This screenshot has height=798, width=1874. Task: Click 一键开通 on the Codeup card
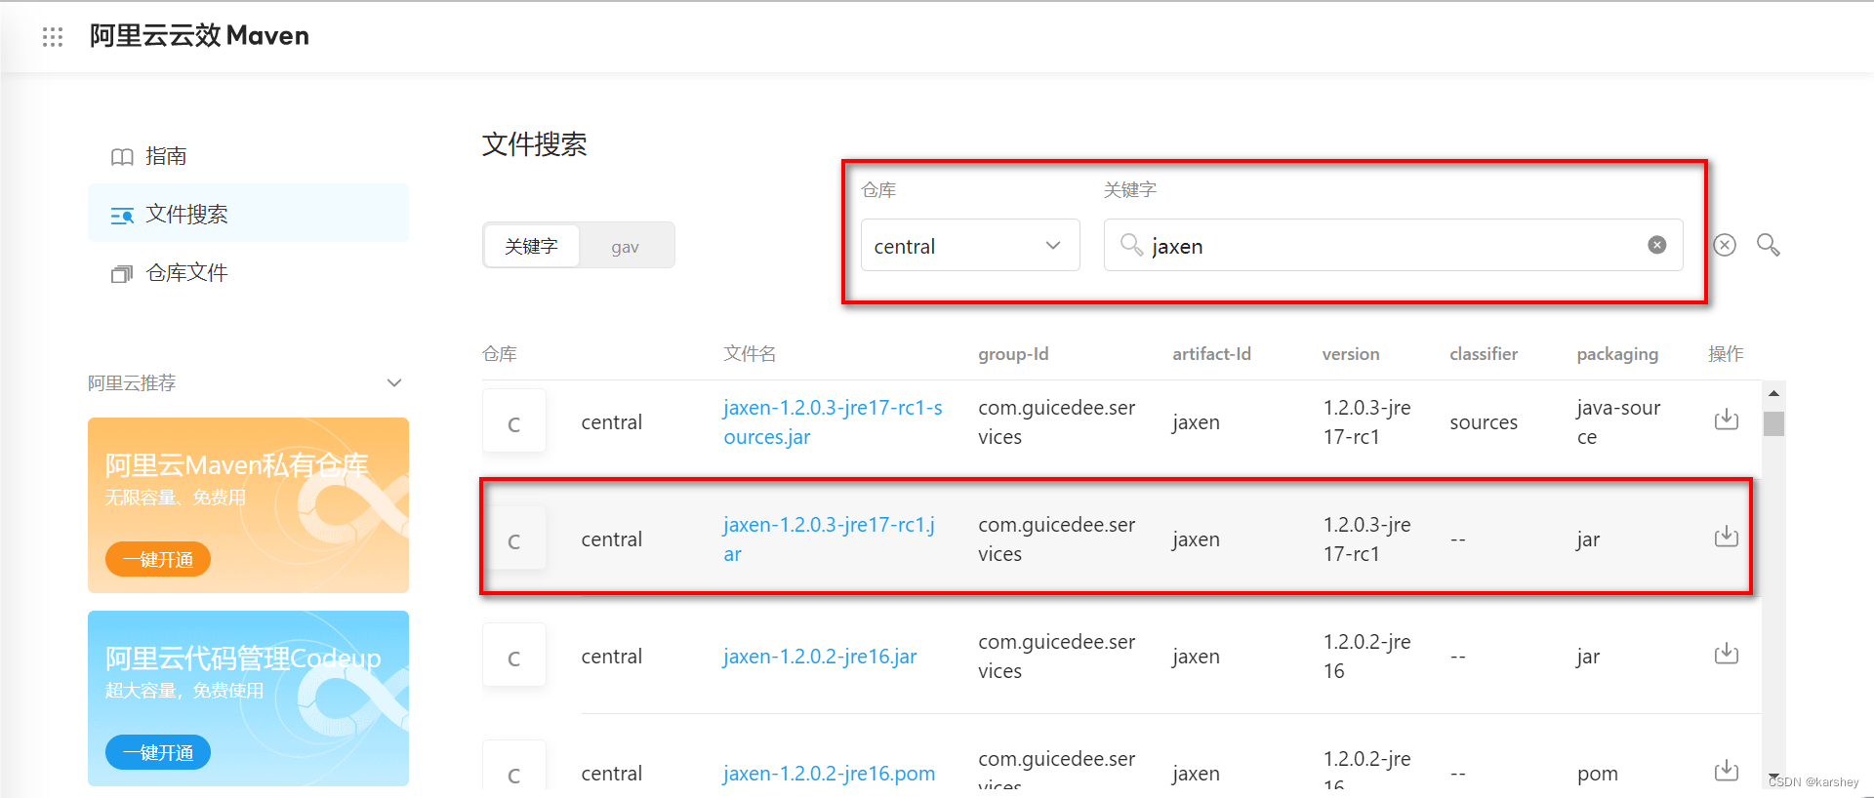tap(158, 752)
